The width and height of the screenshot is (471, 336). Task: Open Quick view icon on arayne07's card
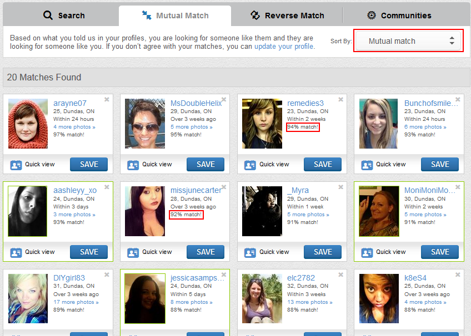[x=16, y=164]
